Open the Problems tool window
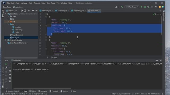Screen dimensions: 170x95 tap(42, 91)
